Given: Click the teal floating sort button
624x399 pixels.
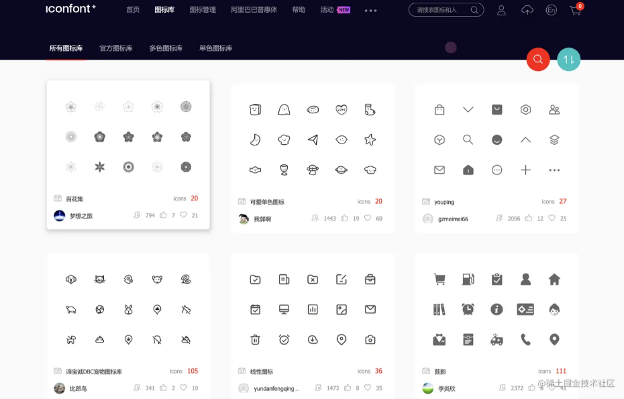Looking at the screenshot, I should point(568,60).
